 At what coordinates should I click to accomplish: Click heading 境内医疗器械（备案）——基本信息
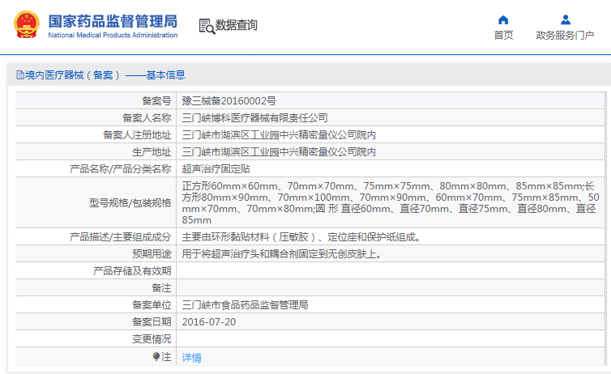(105, 75)
